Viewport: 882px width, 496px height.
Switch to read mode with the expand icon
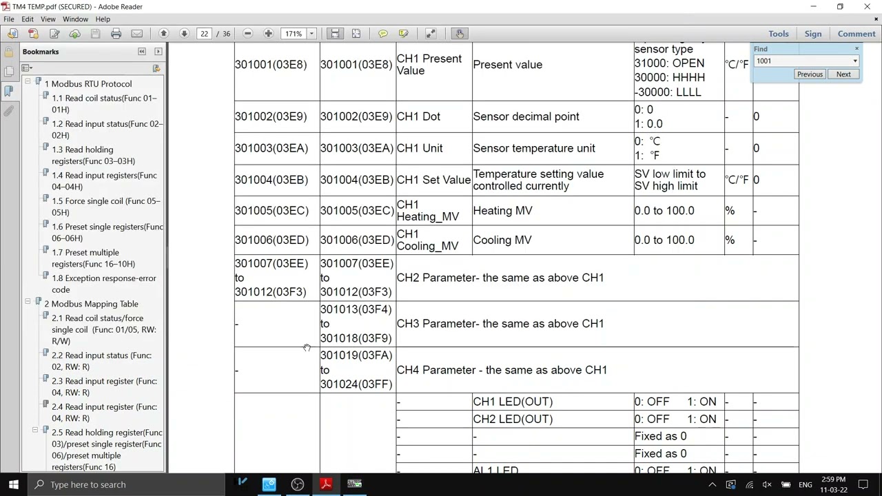431,33
